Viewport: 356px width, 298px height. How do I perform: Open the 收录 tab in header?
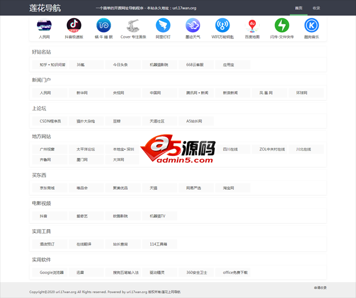[x=316, y=8]
